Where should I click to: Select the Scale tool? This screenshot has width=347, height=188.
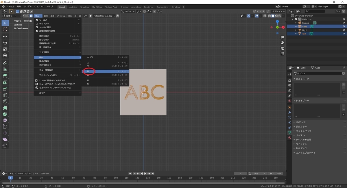[5, 49]
